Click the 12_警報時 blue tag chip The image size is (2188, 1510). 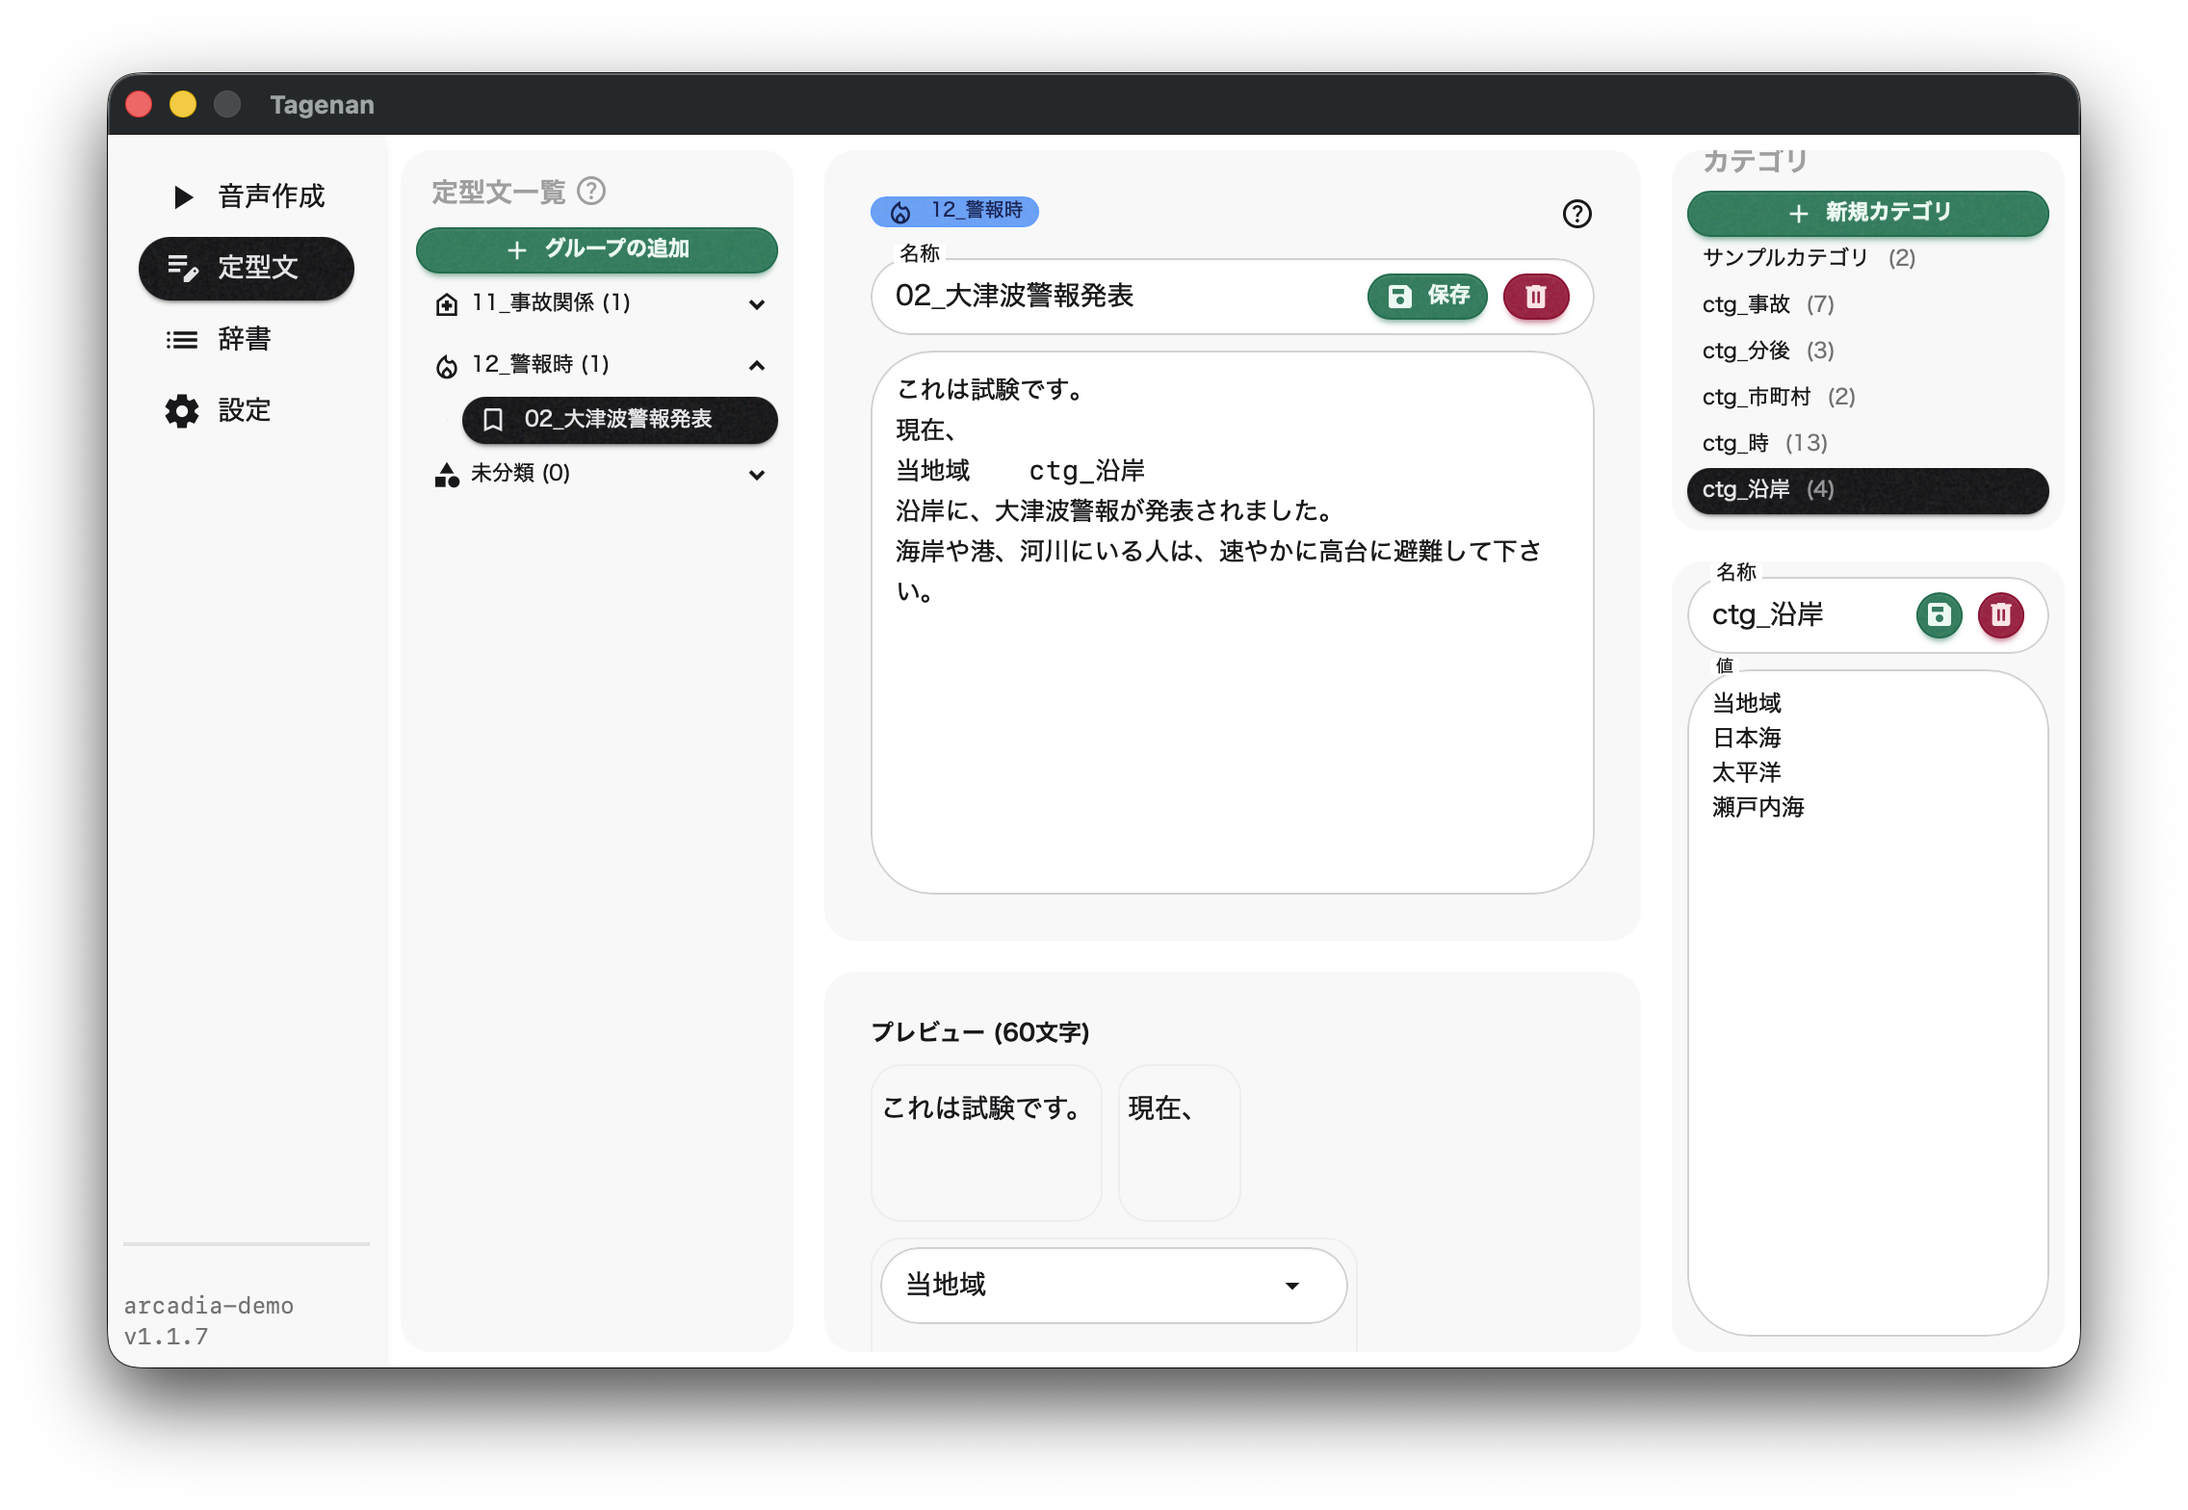click(x=954, y=211)
